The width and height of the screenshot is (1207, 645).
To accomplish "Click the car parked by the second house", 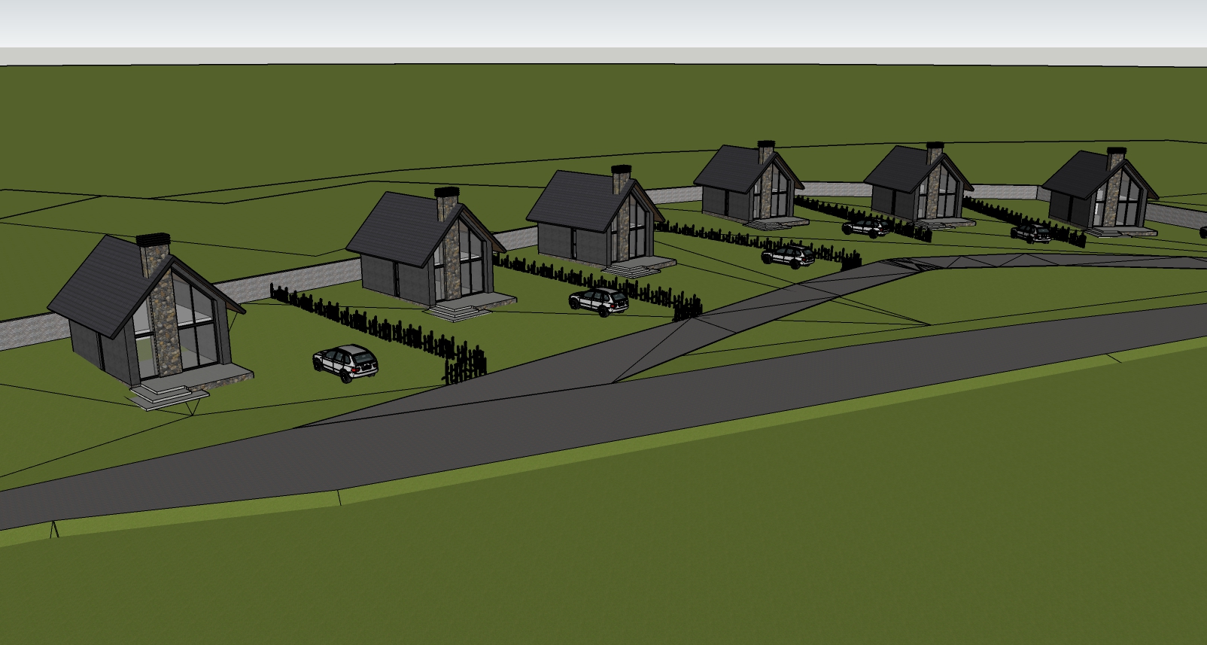I will click(599, 300).
